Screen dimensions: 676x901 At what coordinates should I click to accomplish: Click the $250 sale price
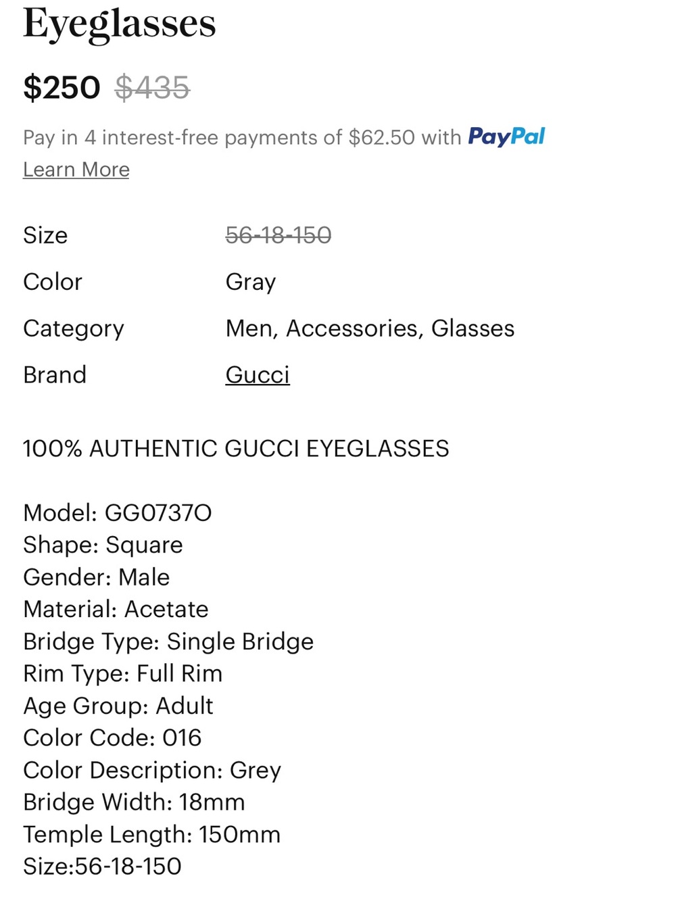pos(62,88)
